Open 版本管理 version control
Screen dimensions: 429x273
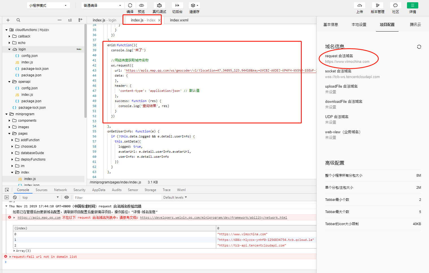(x=378, y=5)
